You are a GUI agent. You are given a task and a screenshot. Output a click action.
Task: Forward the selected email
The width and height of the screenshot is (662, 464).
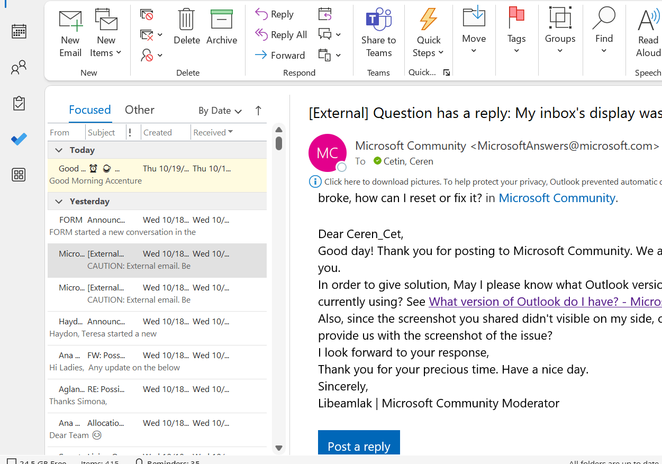click(x=280, y=55)
